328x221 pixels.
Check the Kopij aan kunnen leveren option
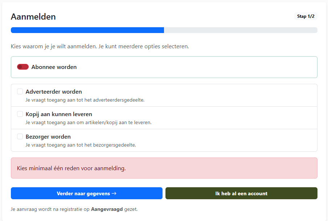20,114
